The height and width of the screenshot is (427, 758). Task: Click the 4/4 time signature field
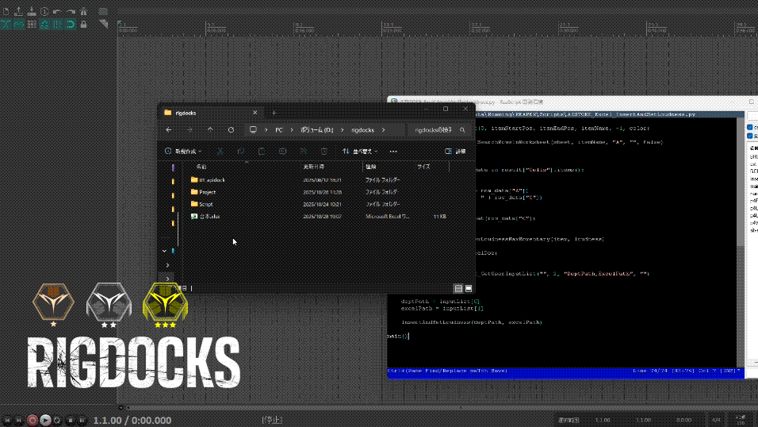[x=716, y=420]
